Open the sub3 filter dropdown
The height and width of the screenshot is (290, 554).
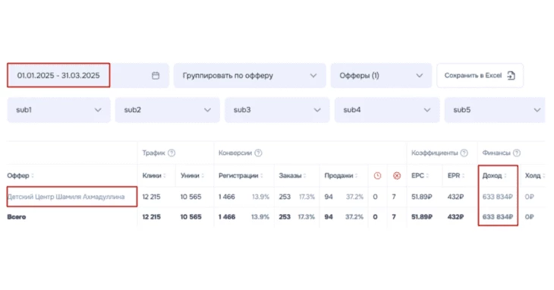(277, 110)
